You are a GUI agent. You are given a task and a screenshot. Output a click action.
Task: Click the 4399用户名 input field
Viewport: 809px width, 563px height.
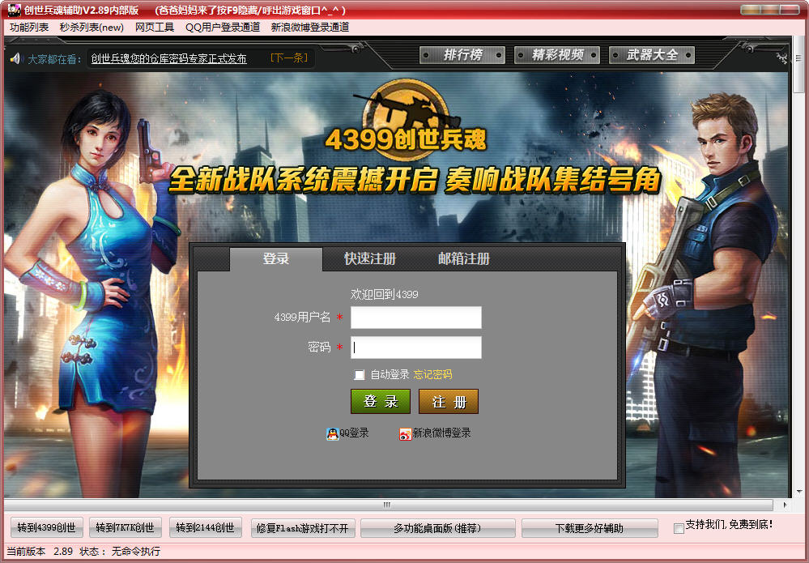[416, 318]
